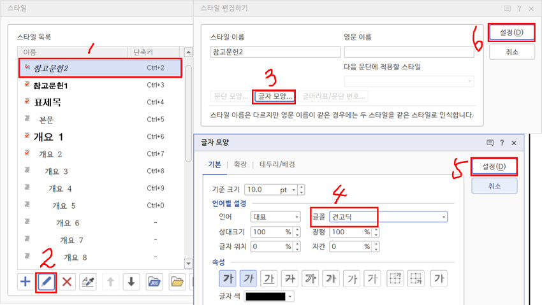Screen dimensions: 542x305
Task: Open the import styles folder icon with blue label
Action: 154,281
